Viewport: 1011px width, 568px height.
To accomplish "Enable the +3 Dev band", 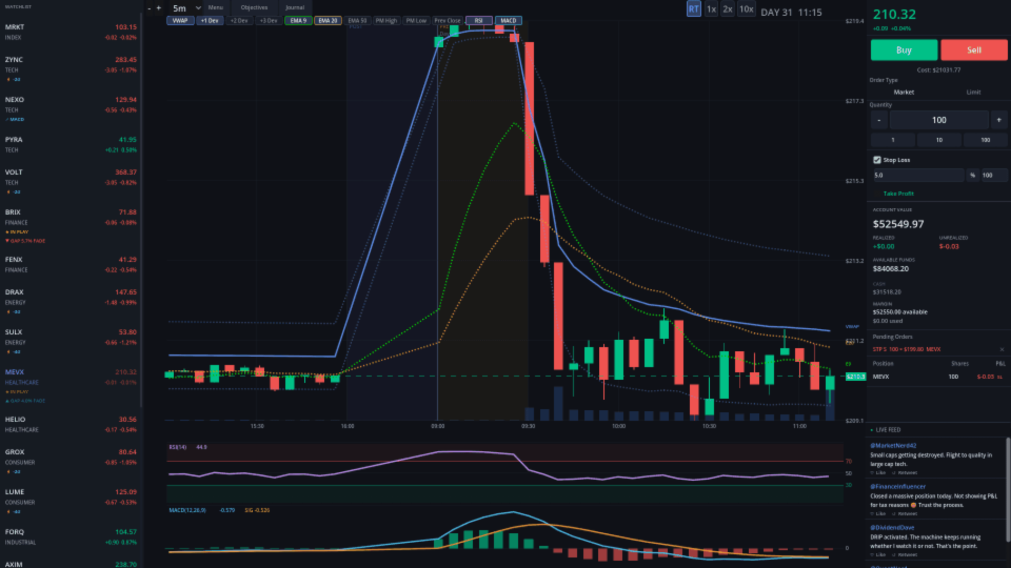I will (269, 21).
